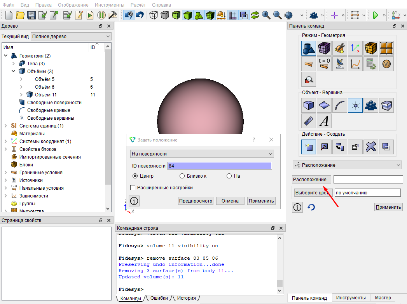407x304 pixels.
Task: Click the green play script toolbar icon
Action: [x=90, y=15]
